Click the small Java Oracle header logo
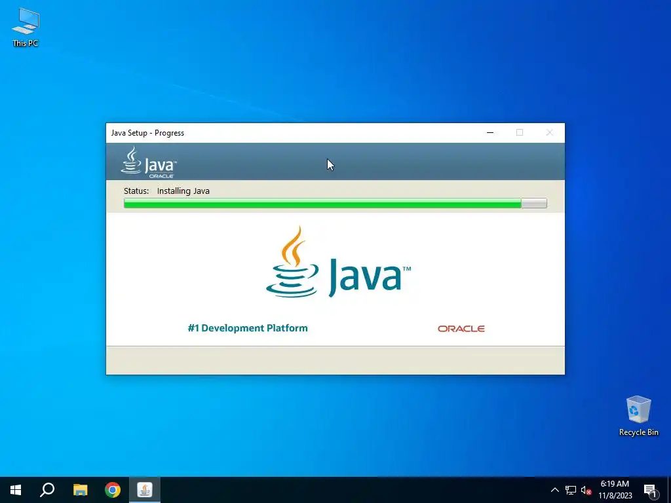671x503 pixels. [149, 162]
